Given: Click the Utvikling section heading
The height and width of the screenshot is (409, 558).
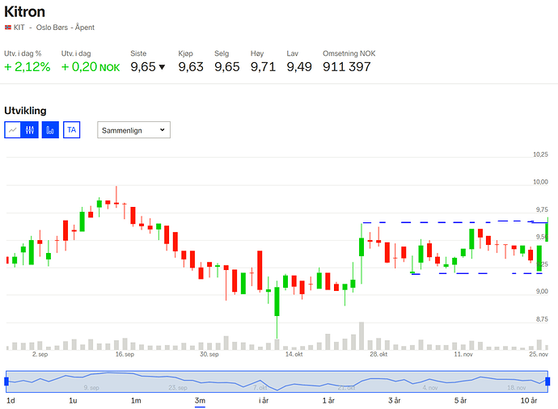Looking at the screenshot, I should 25,111.
